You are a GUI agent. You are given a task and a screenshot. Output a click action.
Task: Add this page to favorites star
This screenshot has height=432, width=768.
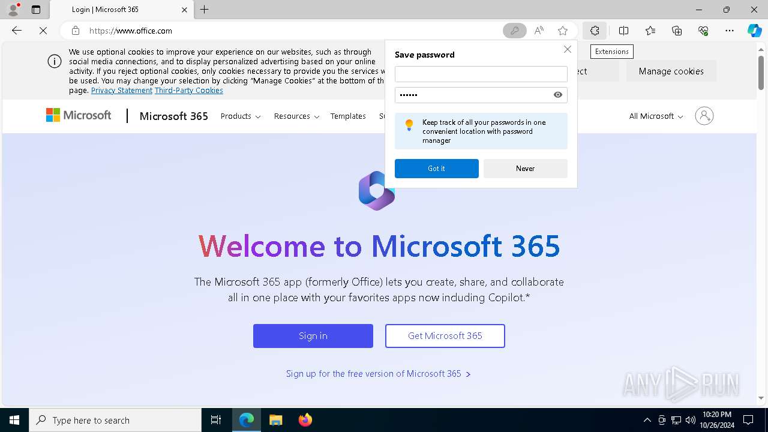click(x=562, y=31)
